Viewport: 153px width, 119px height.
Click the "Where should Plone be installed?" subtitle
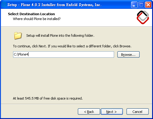tap(37, 19)
